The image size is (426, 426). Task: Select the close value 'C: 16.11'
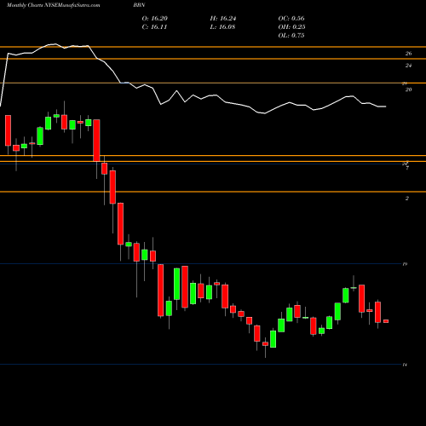coord(154,27)
